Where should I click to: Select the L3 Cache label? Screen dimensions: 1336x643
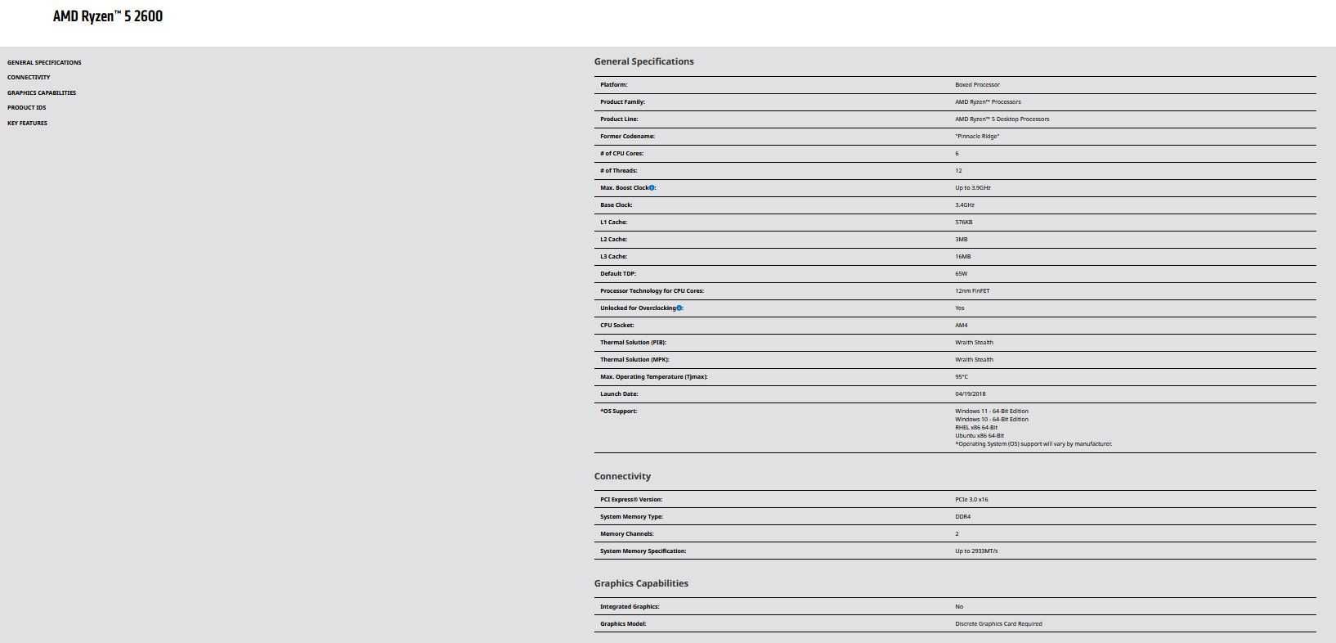[614, 256]
